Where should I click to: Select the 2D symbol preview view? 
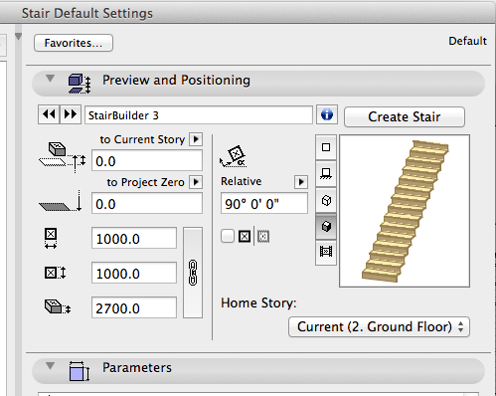tap(326, 147)
